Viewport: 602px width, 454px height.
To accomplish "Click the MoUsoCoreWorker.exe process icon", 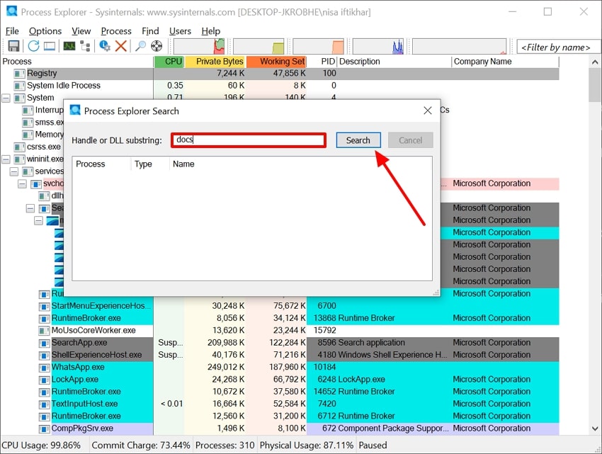I will [x=44, y=331].
